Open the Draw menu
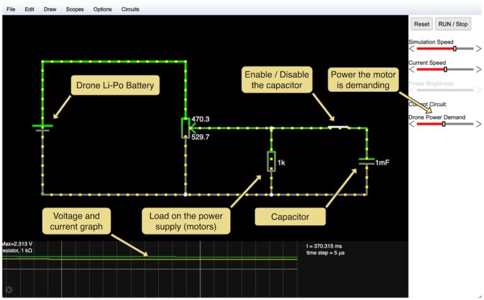484x300 pixels. [50, 9]
